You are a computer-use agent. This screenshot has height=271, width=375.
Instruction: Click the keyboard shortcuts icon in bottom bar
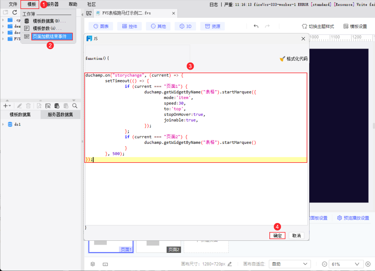point(105,264)
